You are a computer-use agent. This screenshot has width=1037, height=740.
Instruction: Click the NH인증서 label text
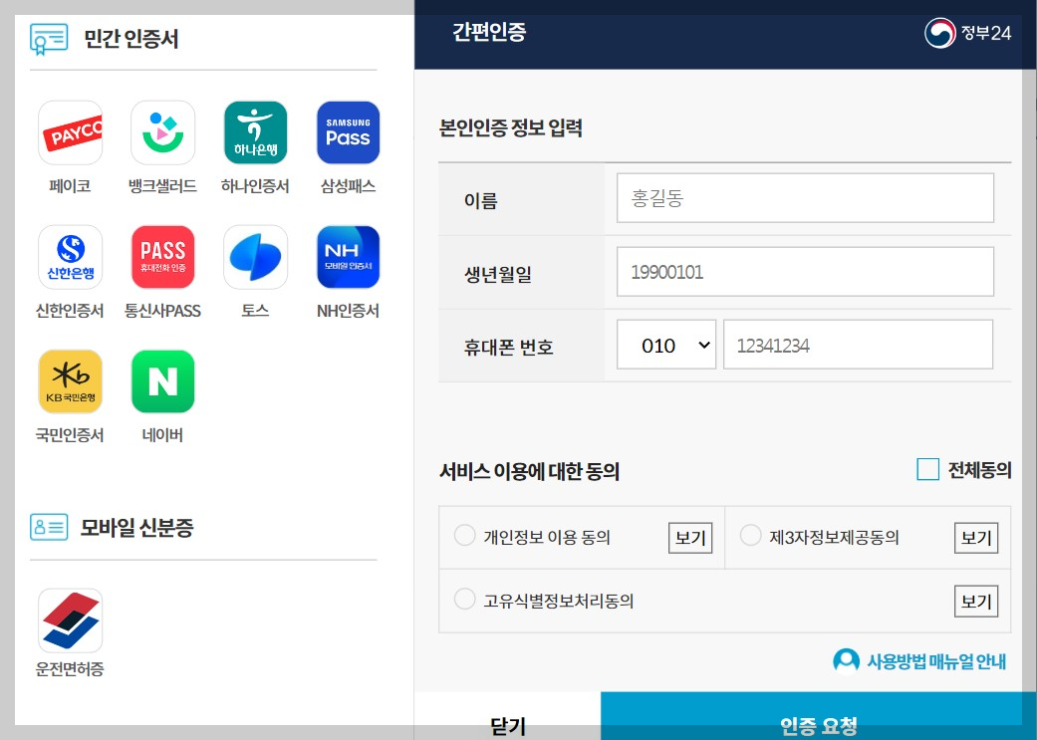pos(348,310)
